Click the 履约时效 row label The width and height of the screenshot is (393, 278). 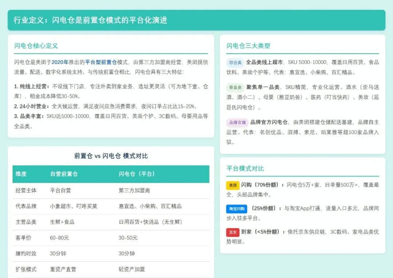(26, 254)
